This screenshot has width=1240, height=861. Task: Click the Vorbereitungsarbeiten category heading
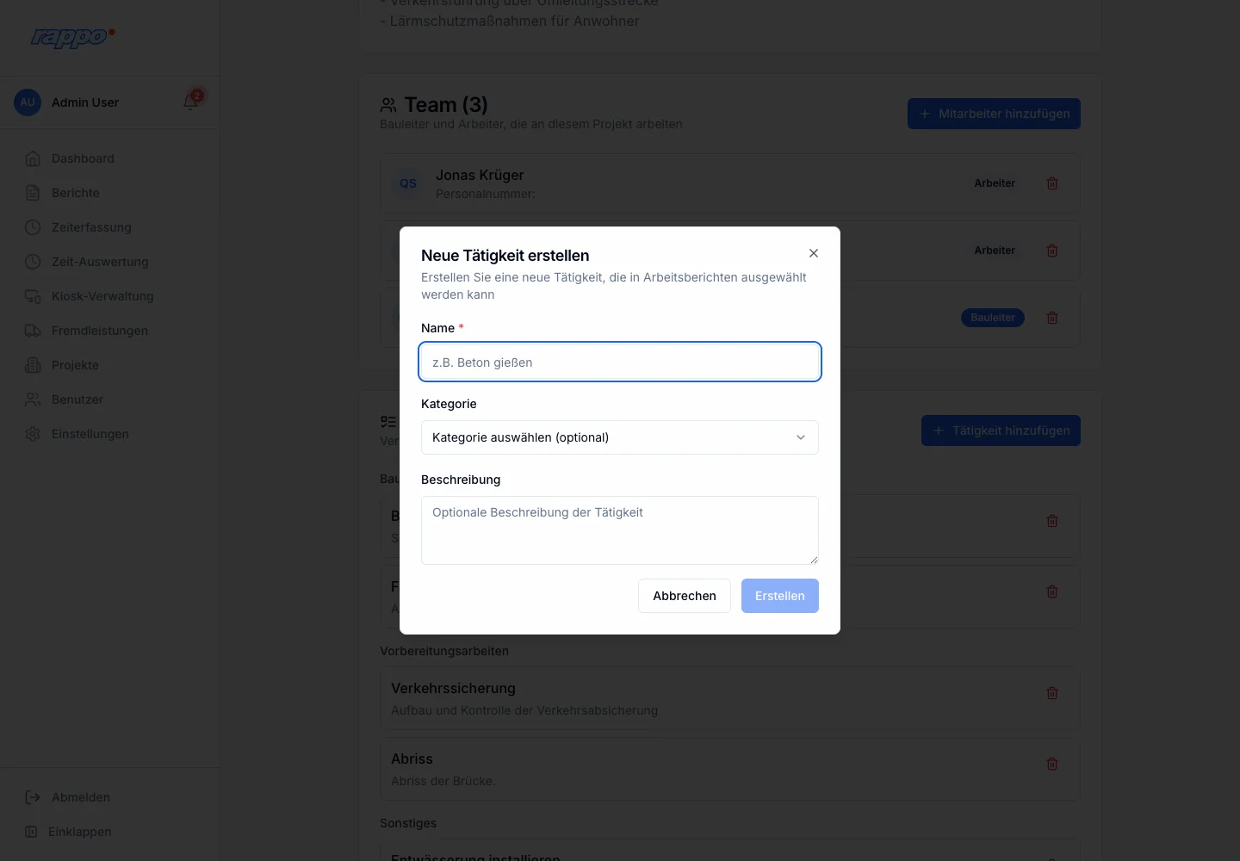point(444,651)
